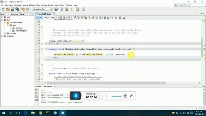Image resolution: width=206 pixels, height=116 pixels.
Task: Open the File menu
Action: [x=2, y=5]
